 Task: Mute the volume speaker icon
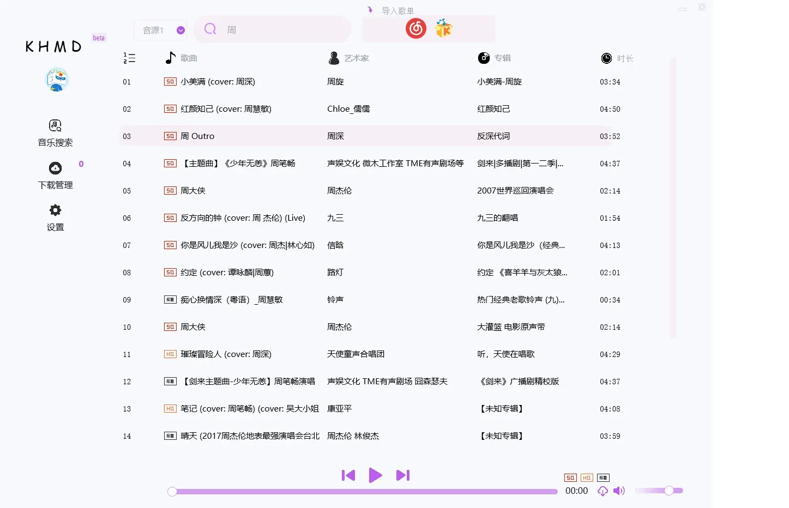point(619,491)
